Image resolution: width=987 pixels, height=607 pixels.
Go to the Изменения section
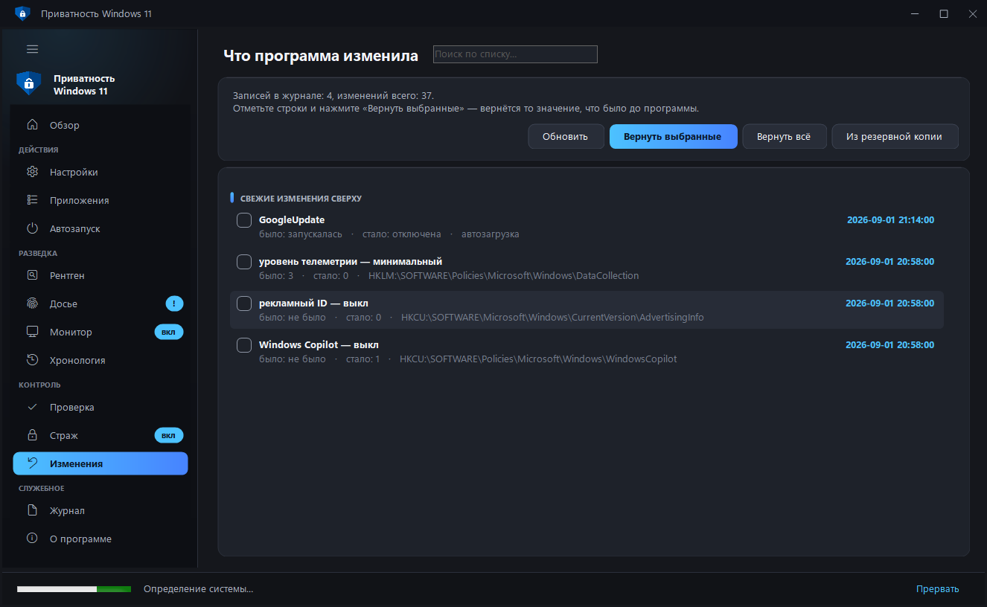(100, 463)
